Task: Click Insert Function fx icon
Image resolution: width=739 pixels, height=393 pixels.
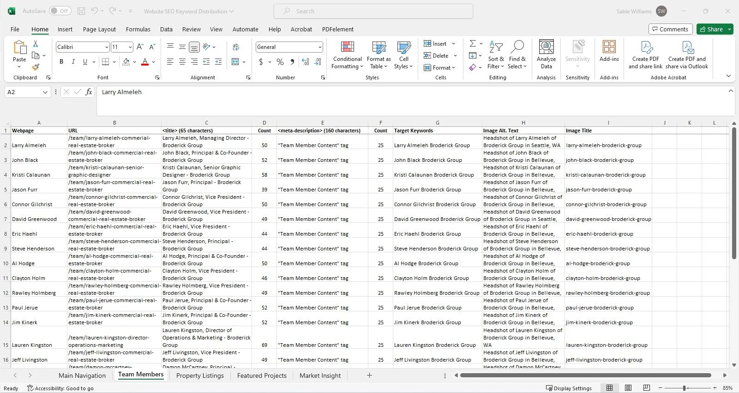Action: click(89, 92)
